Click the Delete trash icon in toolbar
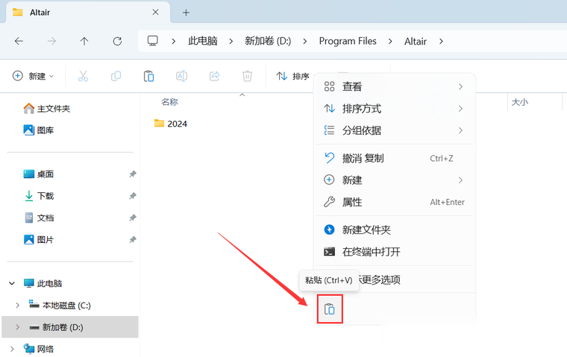Screen dimensions: 567x357 pyautogui.click(x=247, y=76)
